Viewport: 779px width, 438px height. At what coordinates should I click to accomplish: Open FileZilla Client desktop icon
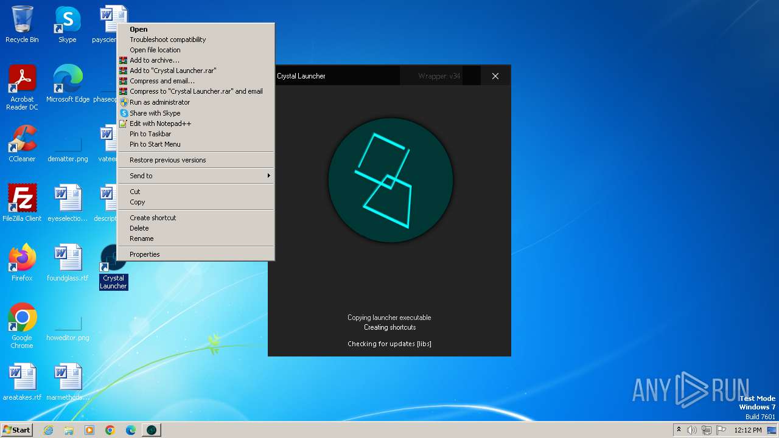coord(22,203)
